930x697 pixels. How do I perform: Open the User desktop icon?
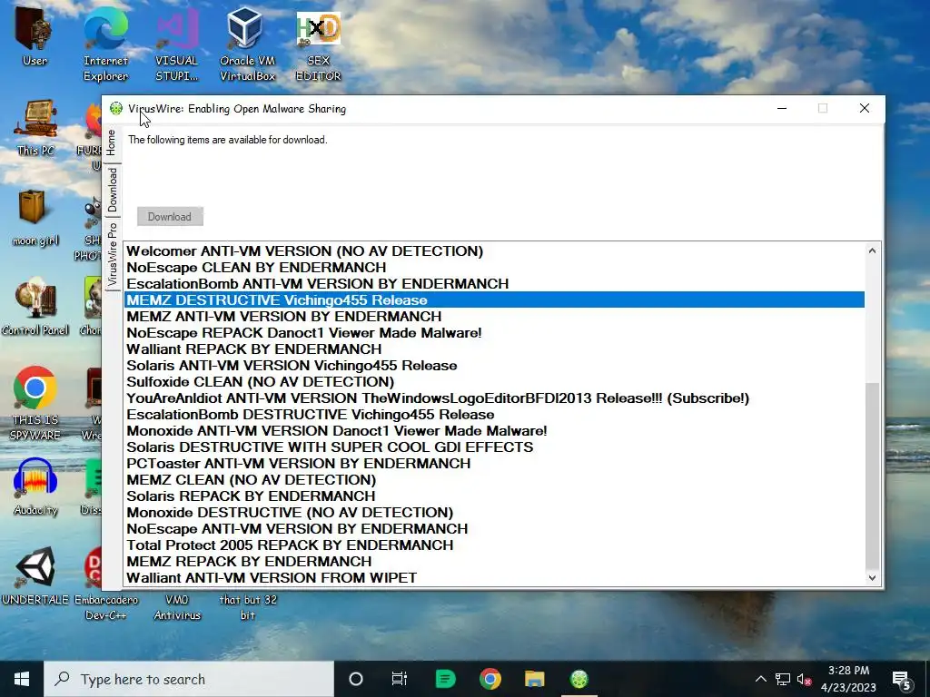(35, 36)
